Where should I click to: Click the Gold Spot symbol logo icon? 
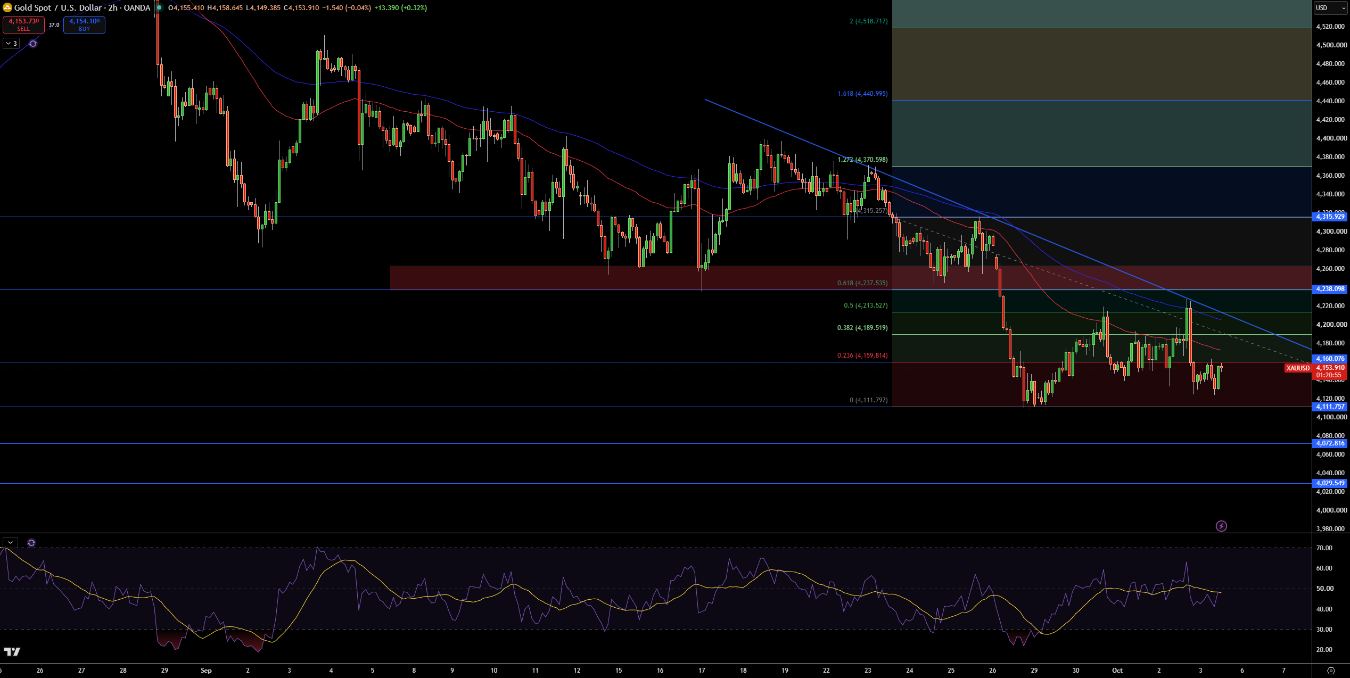[x=7, y=7]
